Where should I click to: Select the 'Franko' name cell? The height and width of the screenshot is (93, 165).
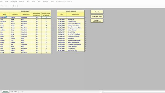(x=5, y=40)
